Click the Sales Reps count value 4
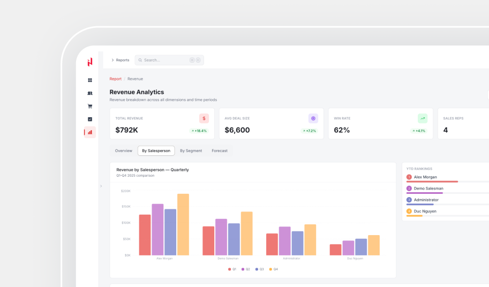This screenshot has width=489, height=287. [445, 130]
